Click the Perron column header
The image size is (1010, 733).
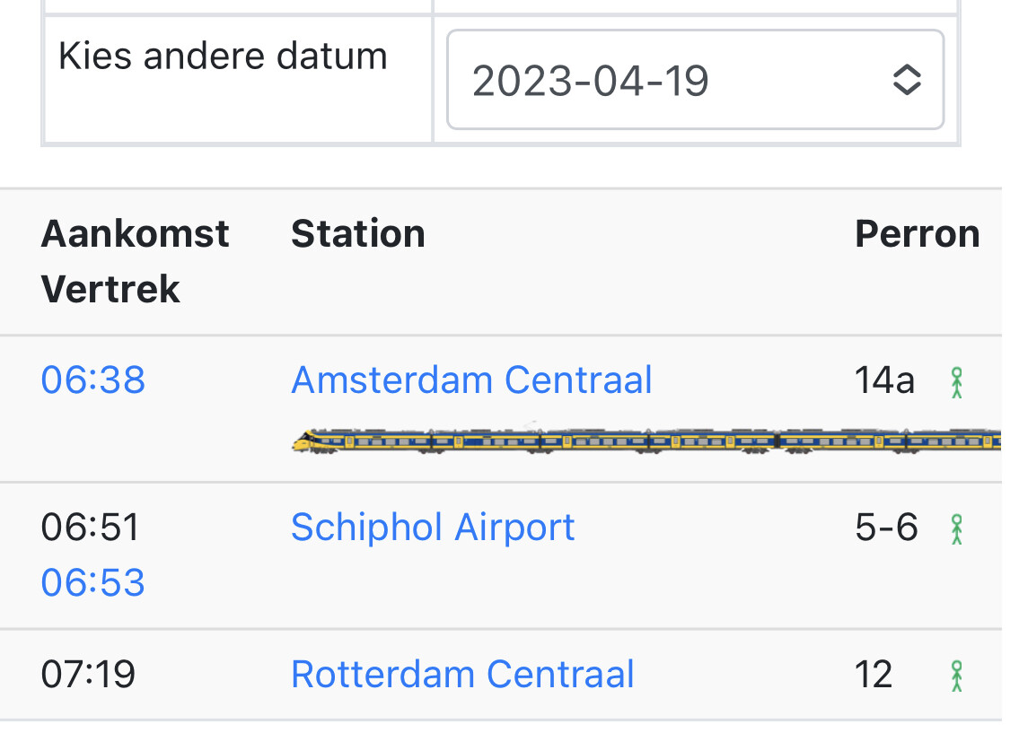(917, 234)
